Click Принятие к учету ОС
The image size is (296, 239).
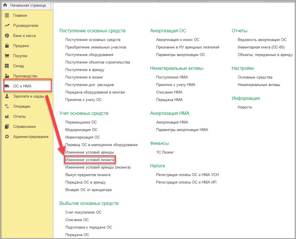coord(83,100)
